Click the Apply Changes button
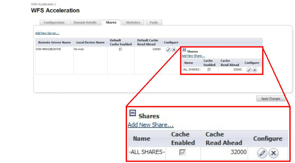295x163 pixels. [271, 99]
